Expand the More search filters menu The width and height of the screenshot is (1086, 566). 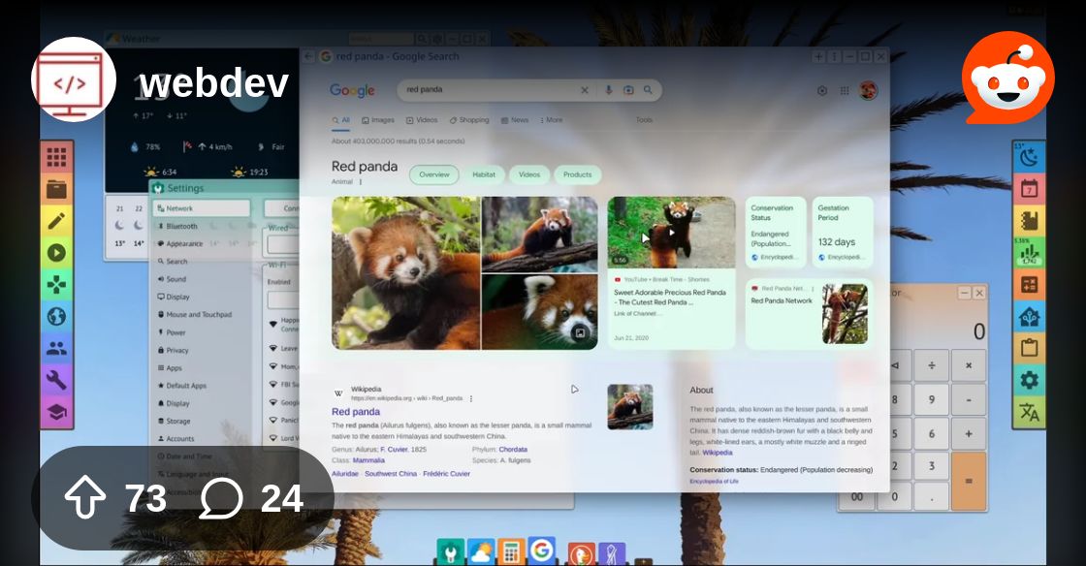click(552, 120)
